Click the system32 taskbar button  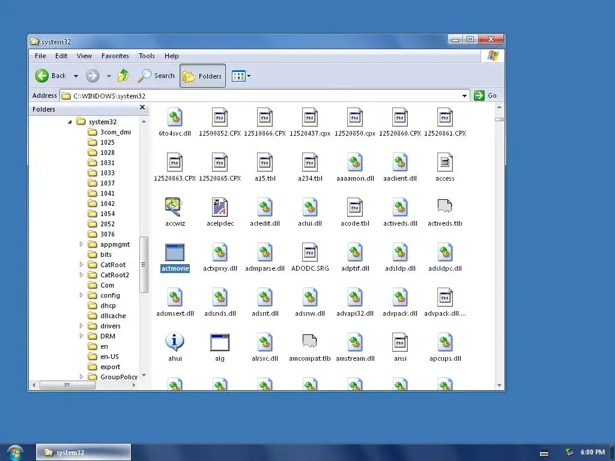83,453
